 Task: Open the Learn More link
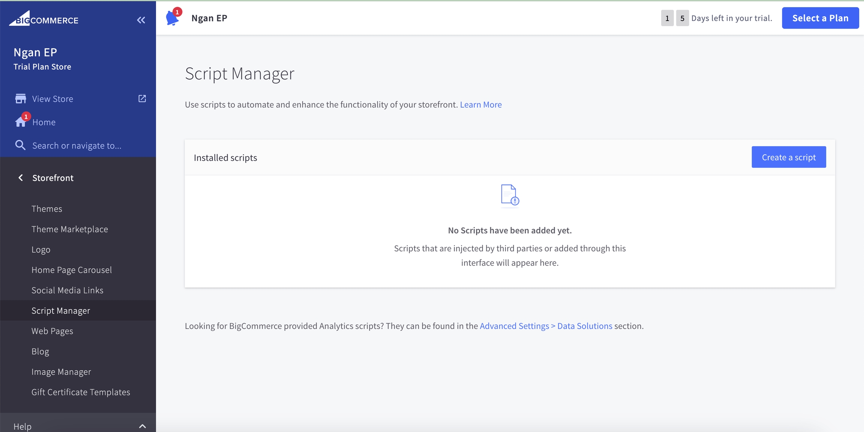coord(481,105)
